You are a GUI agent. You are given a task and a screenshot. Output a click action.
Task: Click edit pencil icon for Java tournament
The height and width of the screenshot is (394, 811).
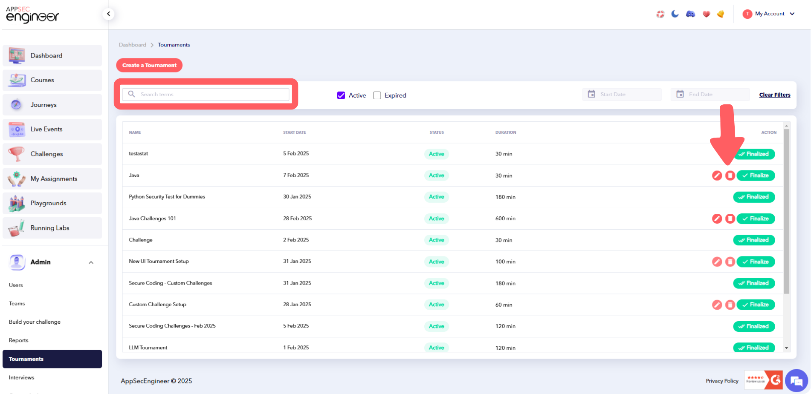[x=717, y=175]
